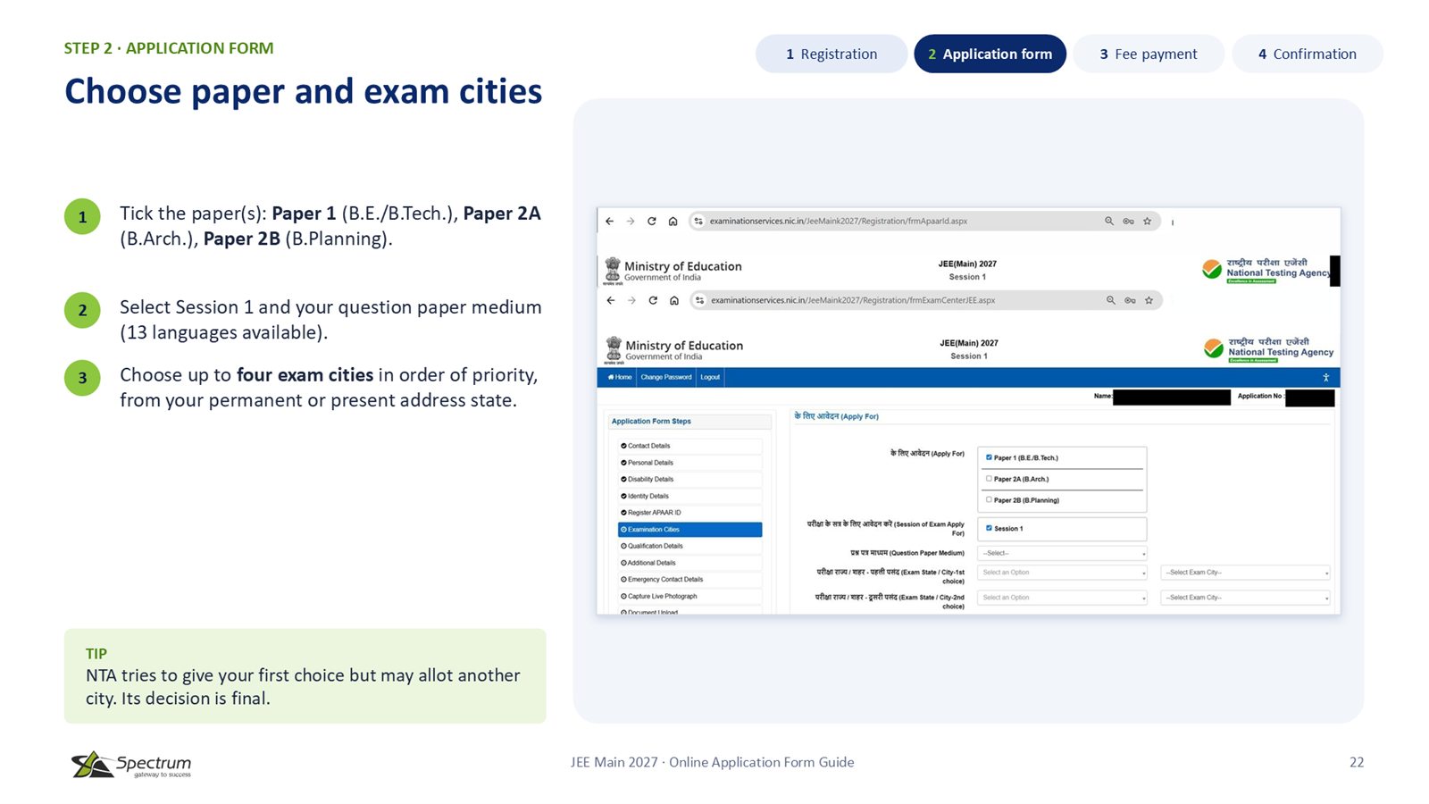The height and width of the screenshot is (804, 1429).
Task: Click password key icon in frmApaarId address bar
Action: pos(1129,222)
